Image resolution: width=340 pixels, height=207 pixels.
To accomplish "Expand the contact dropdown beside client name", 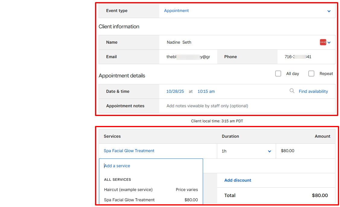I will click(329, 42).
